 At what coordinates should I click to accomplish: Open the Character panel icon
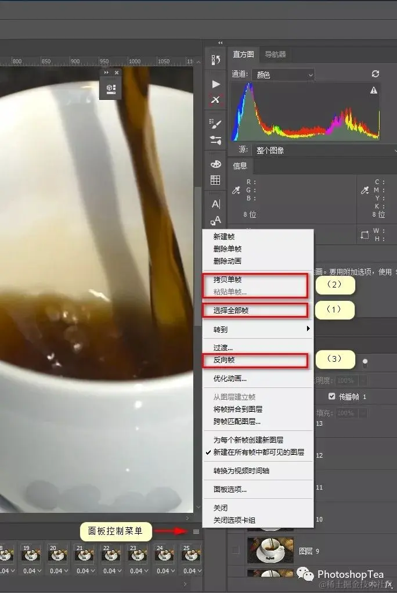click(216, 204)
